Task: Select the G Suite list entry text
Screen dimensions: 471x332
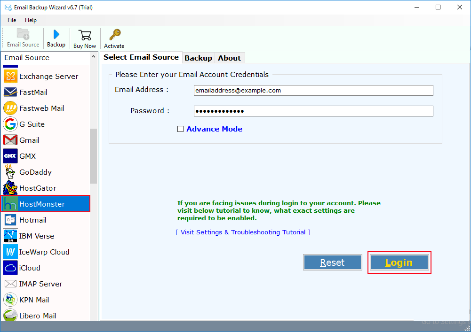Action: tap(32, 124)
